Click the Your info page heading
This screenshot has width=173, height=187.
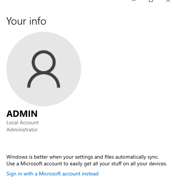click(26, 21)
